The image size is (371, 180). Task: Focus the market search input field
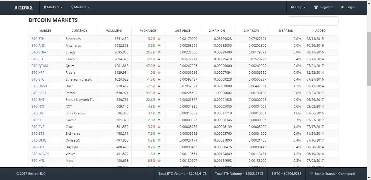point(314,21)
